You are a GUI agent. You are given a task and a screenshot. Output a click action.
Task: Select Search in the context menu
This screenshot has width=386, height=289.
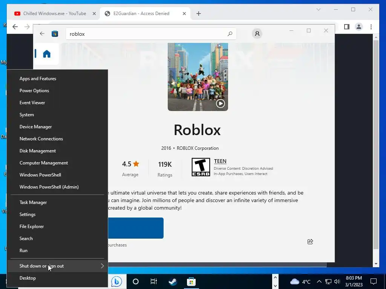[x=57, y=239]
